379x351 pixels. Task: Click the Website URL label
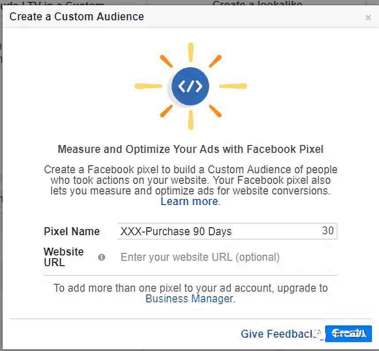pos(64,257)
